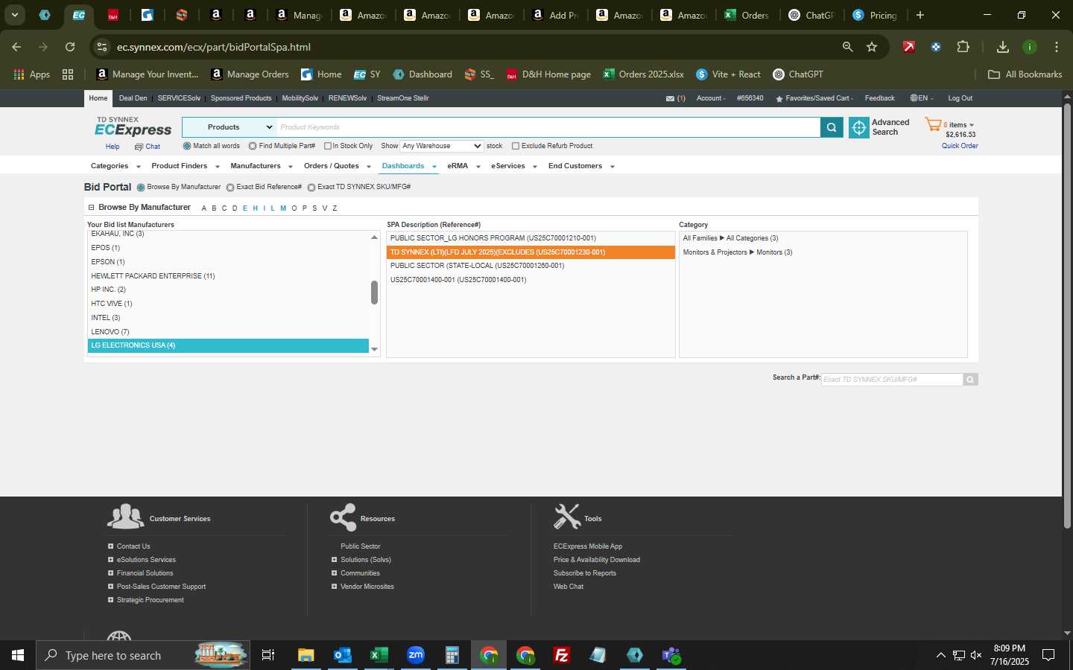Select Match all words radio button

(x=187, y=146)
